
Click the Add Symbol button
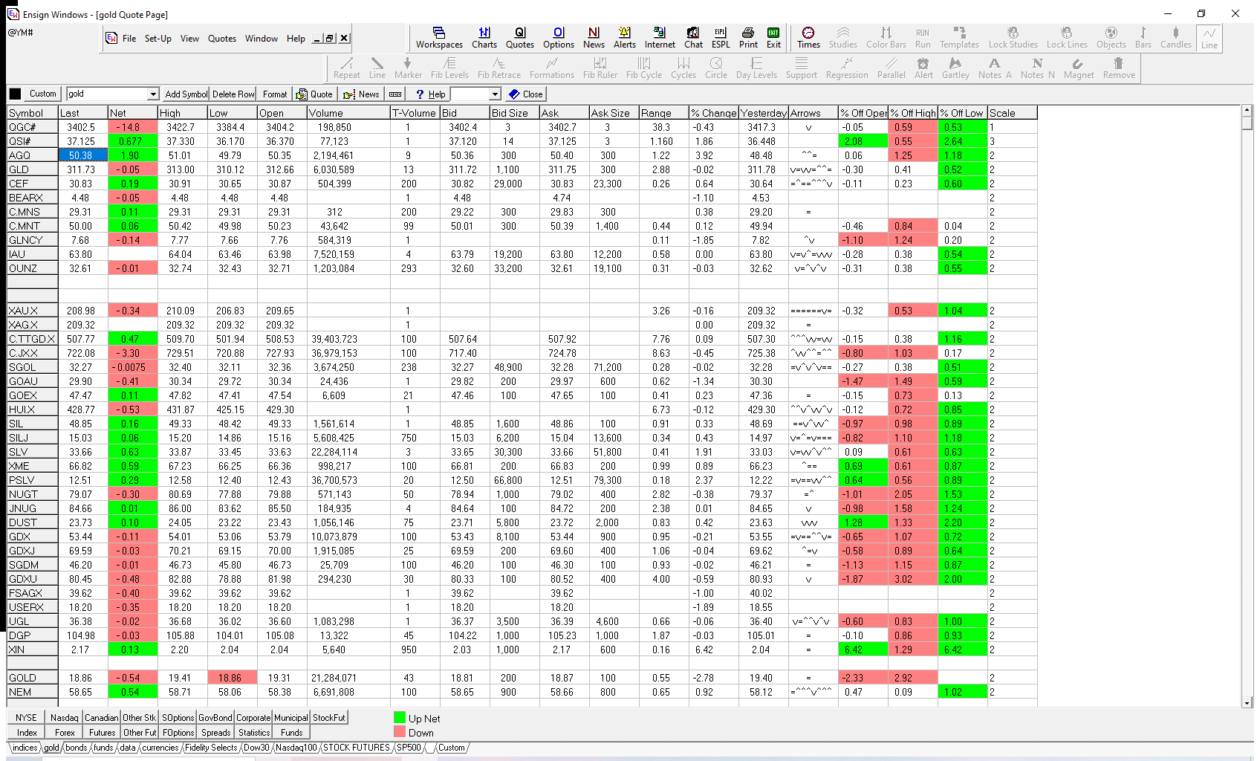[186, 94]
